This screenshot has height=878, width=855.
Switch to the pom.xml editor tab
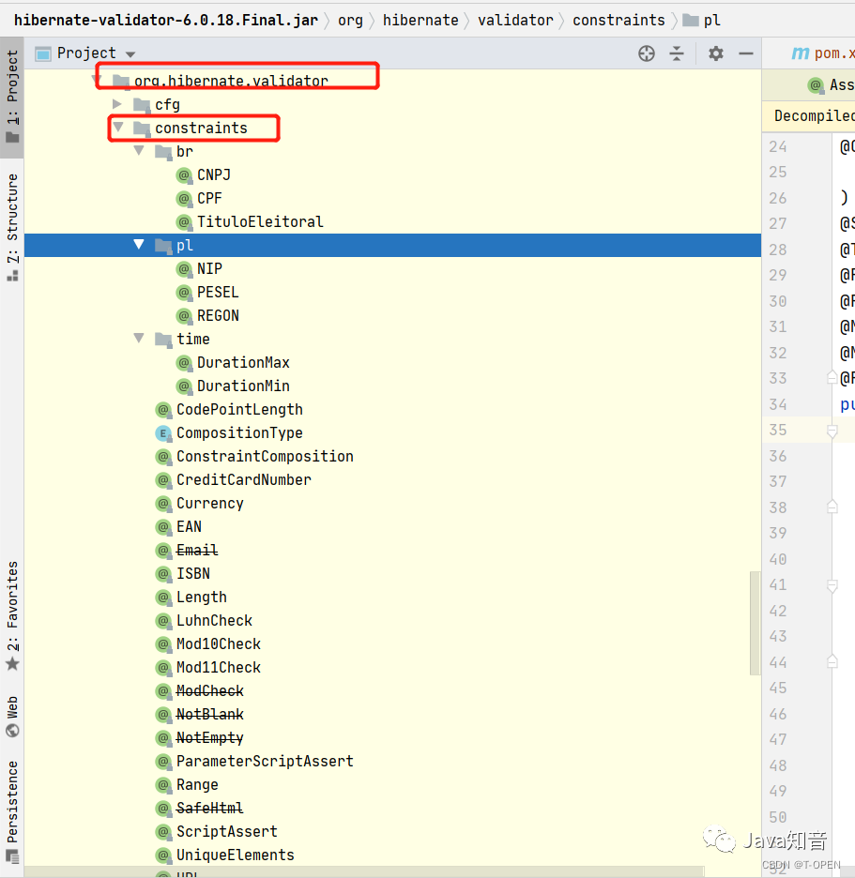(822, 53)
